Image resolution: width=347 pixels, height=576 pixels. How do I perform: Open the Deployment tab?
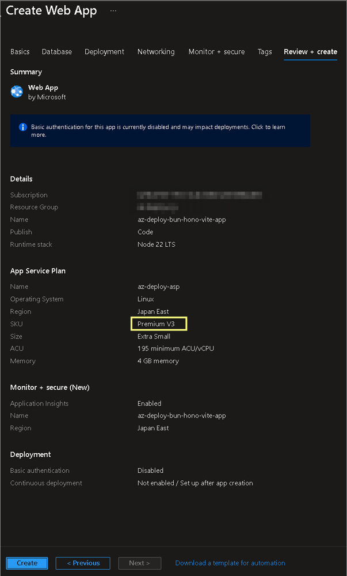(105, 52)
